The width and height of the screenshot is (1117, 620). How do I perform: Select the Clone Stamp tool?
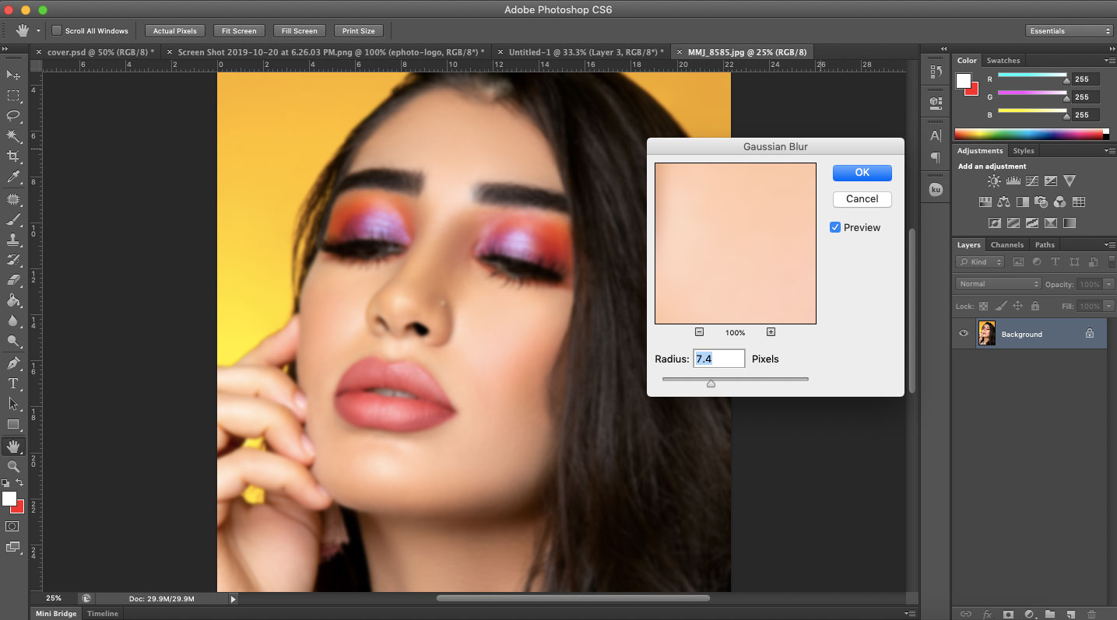(13, 240)
